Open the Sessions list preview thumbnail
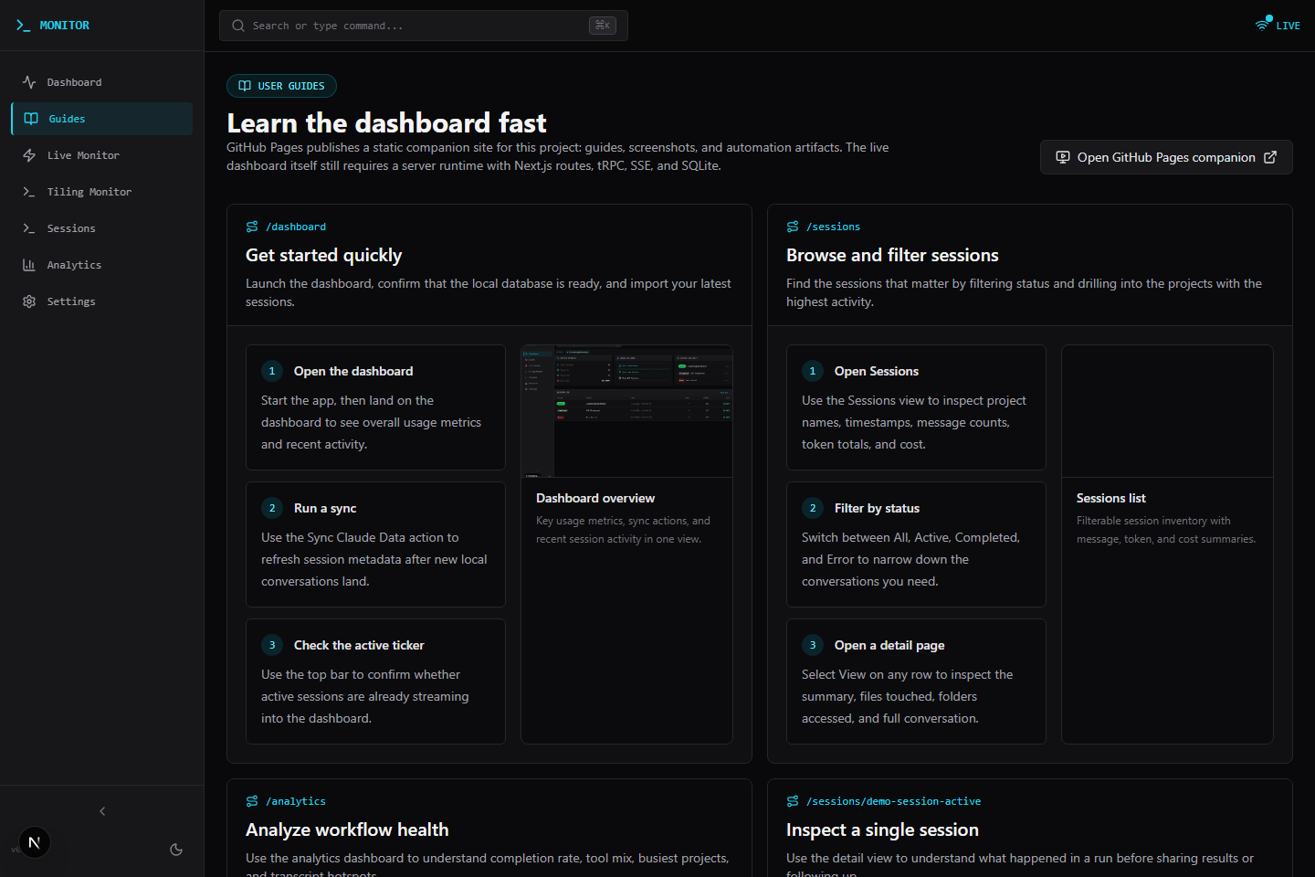The width and height of the screenshot is (1315, 877). pos(1167,411)
